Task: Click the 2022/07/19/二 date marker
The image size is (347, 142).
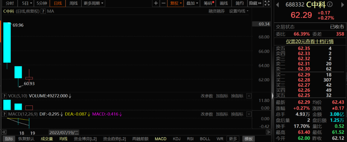Action: [x=64, y=132]
